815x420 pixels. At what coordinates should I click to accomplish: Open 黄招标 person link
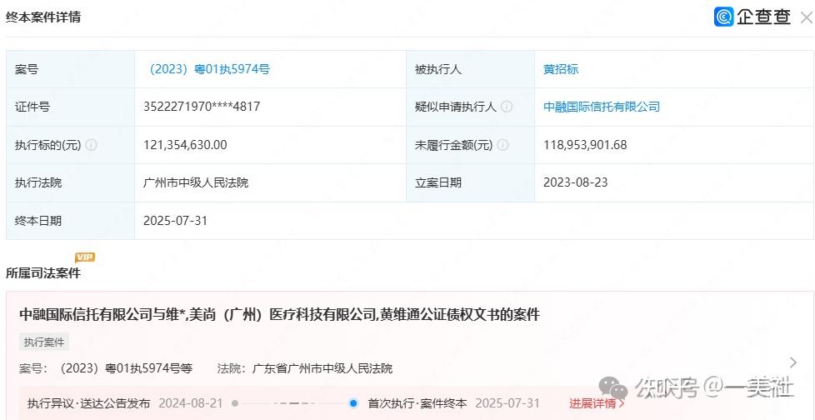coord(561,69)
